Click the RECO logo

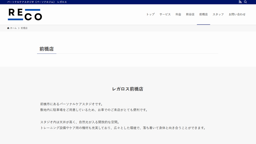tap(25, 14)
